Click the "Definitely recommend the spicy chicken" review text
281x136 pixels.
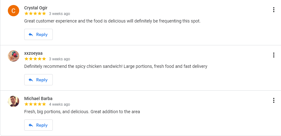116,66
